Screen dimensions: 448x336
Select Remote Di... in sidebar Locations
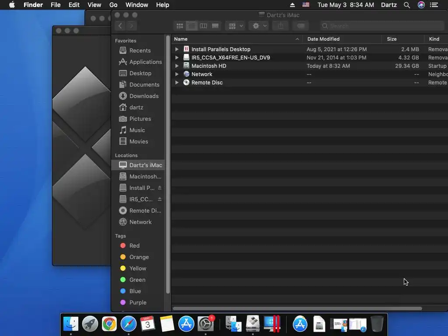click(138, 210)
